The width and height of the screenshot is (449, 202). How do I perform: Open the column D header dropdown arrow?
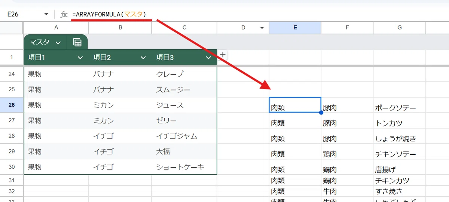[x=262, y=28]
